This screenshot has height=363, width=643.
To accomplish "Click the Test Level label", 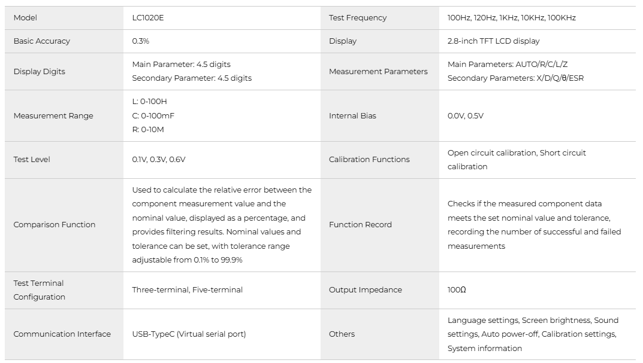I will 32,160.
